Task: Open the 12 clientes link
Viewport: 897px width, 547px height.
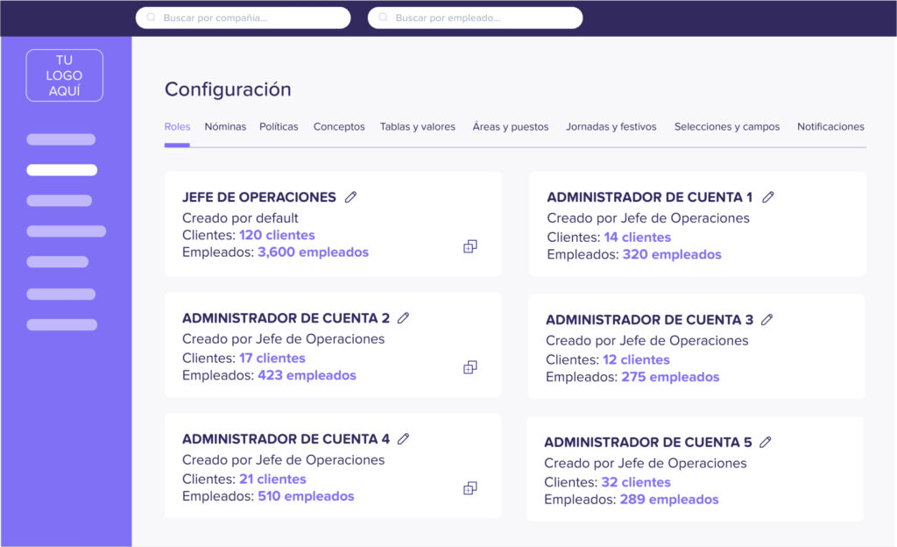Action: coord(636,359)
